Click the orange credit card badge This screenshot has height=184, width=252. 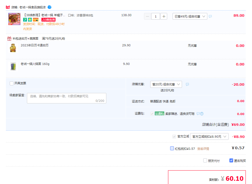[36, 20]
